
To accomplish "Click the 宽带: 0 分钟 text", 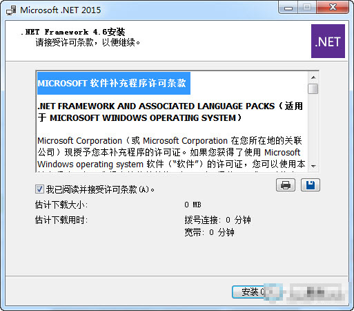I will point(209,232).
